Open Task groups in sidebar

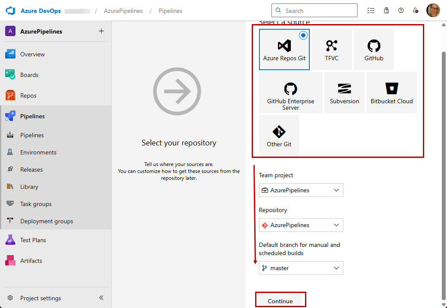pyautogui.click(x=56, y=204)
